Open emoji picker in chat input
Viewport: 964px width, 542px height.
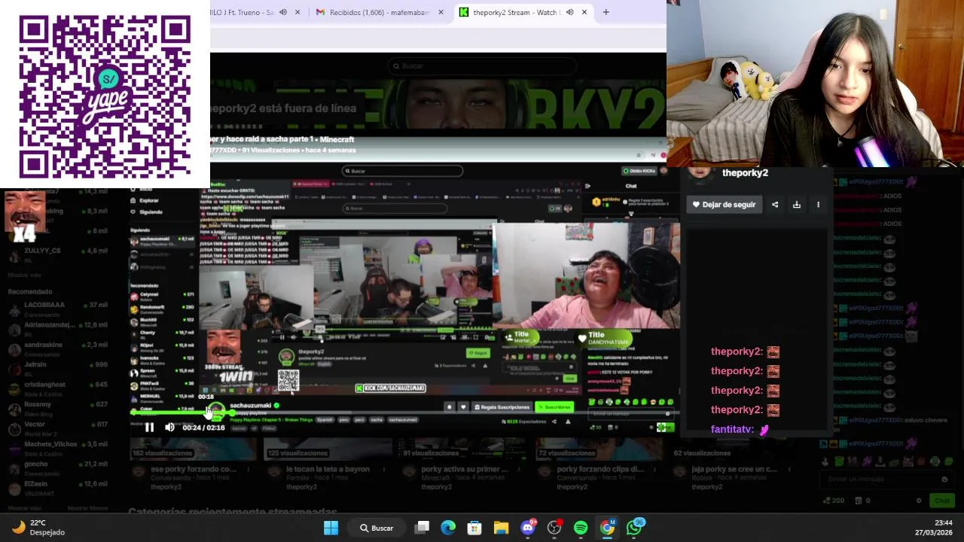(944, 479)
